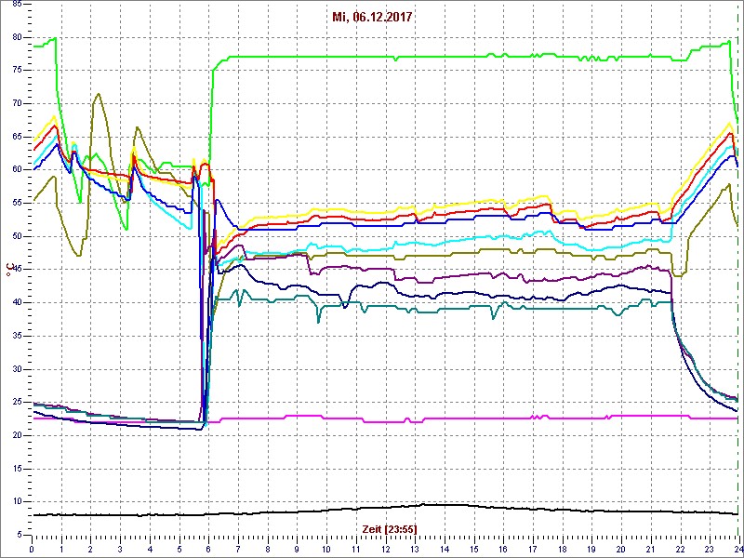Click the hour "7" label on the time axis

click(x=238, y=548)
